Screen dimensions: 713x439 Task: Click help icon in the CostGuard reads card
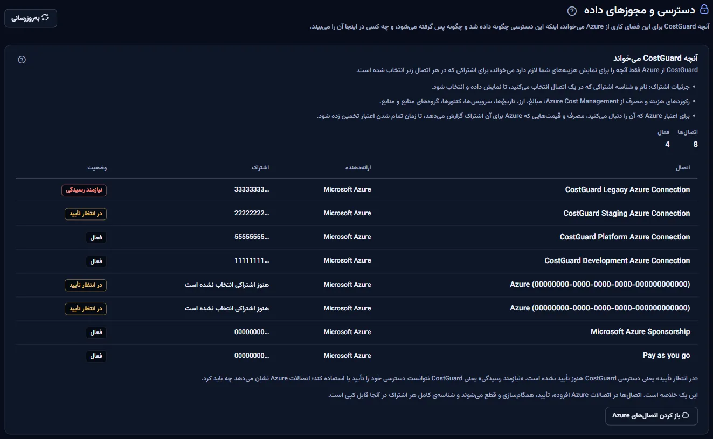click(x=22, y=60)
